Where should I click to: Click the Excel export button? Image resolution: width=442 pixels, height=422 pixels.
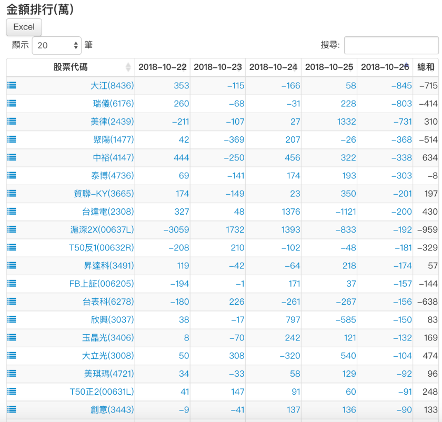pyautogui.click(x=24, y=27)
